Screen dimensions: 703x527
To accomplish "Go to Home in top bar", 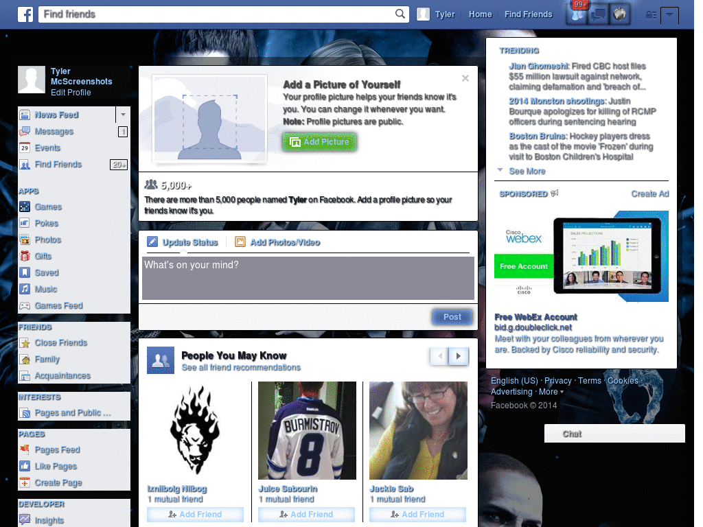I will click(x=480, y=14).
